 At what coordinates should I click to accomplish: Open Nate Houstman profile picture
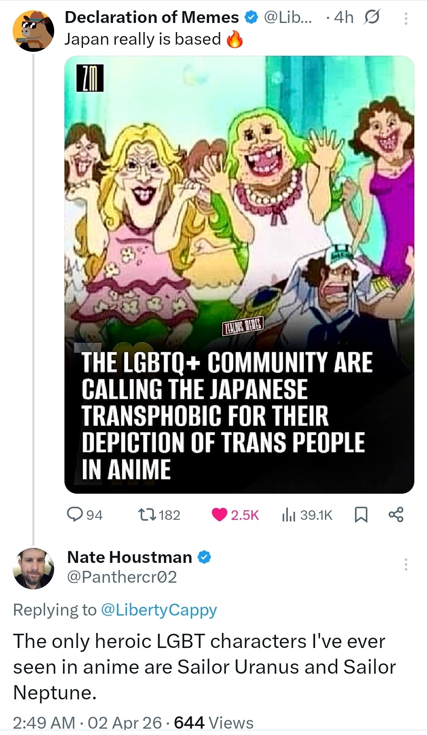tap(33, 568)
